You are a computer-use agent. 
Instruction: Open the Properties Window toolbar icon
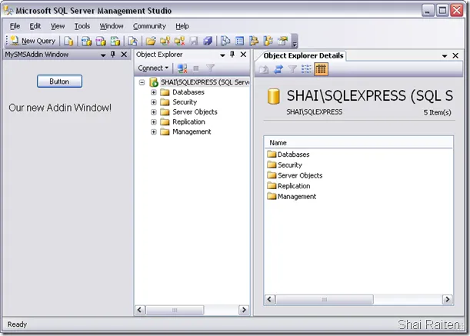[x=282, y=41]
